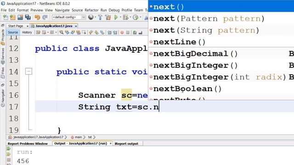Click the Build Project hammer icon
The height and width of the screenshot is (165, 294).
pos(100,17)
